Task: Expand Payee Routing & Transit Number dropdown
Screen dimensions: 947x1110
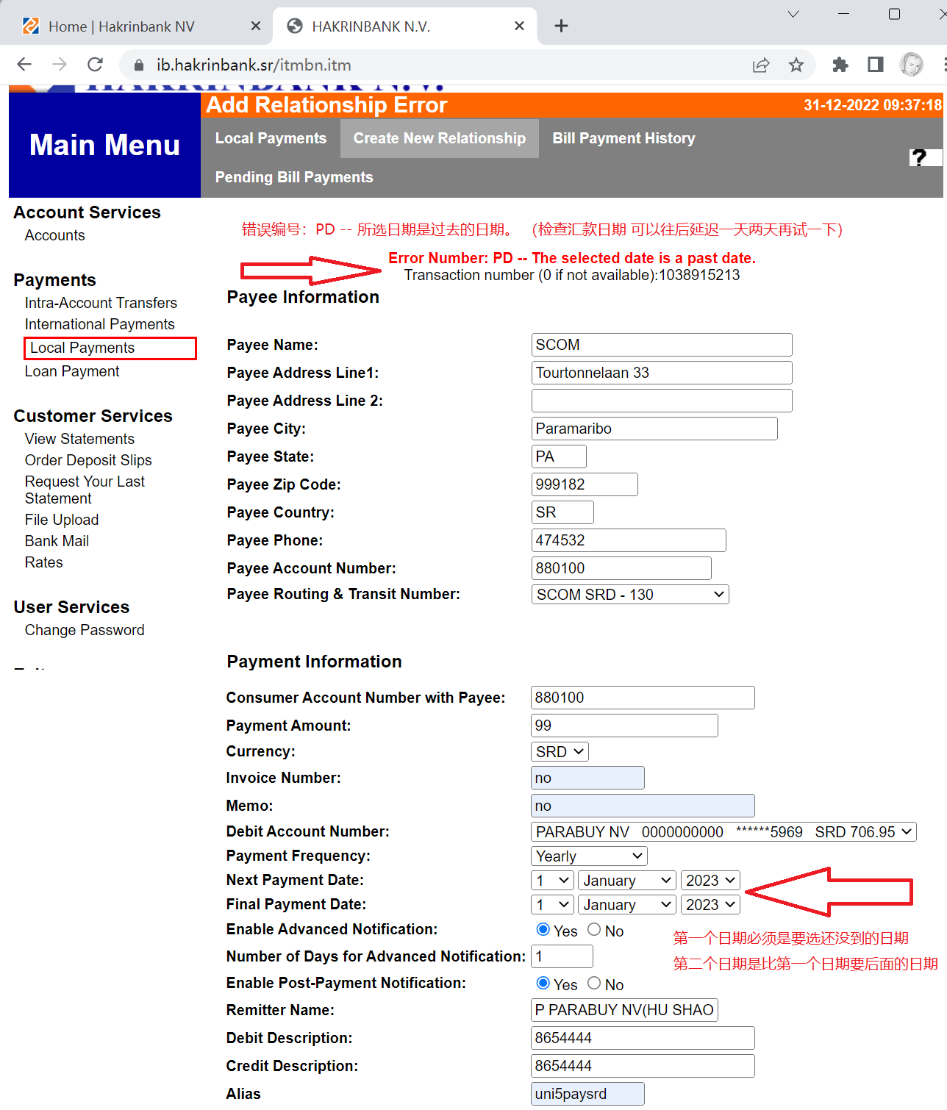Action: click(629, 595)
